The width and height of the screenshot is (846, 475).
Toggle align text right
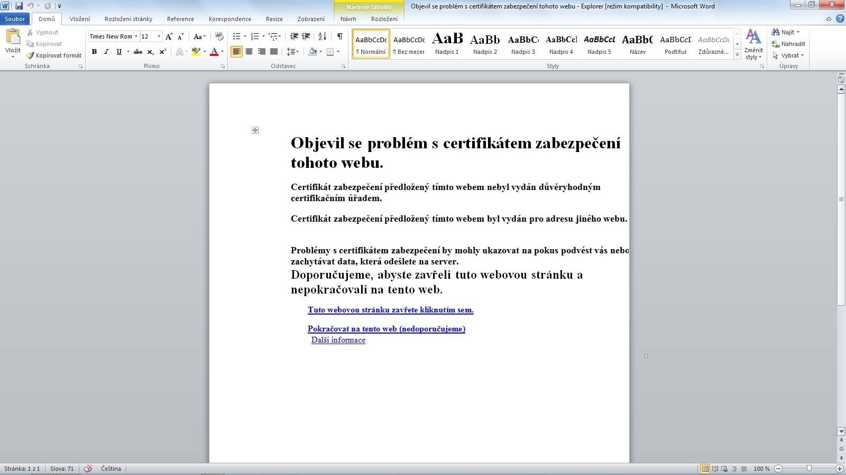click(261, 52)
